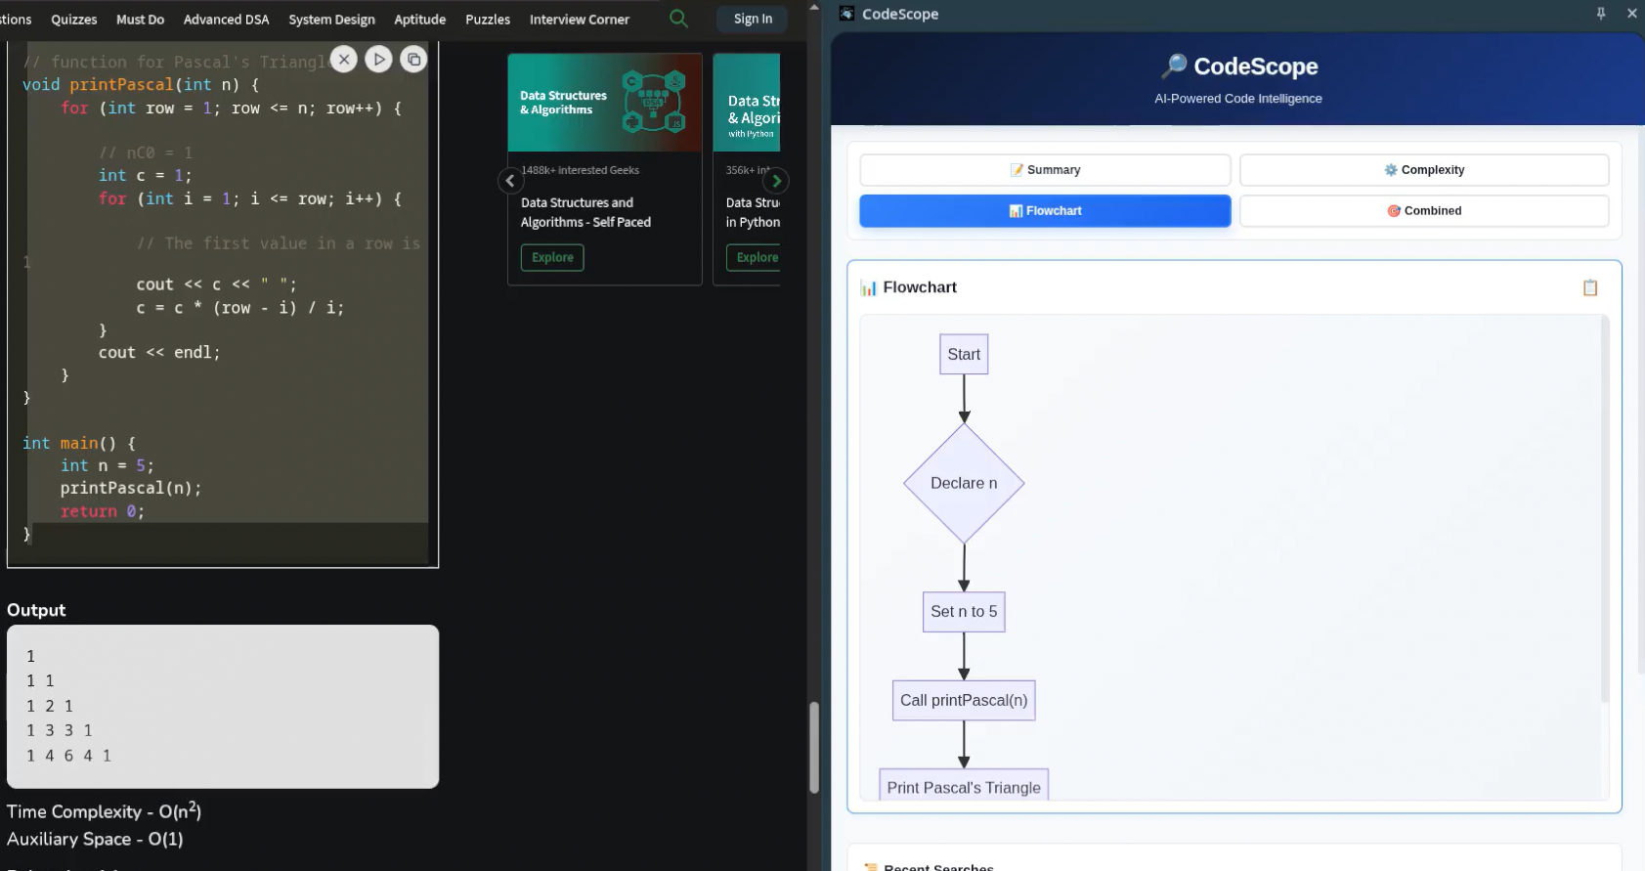
Task: Go to next course carousel arrow
Action: coord(776,181)
